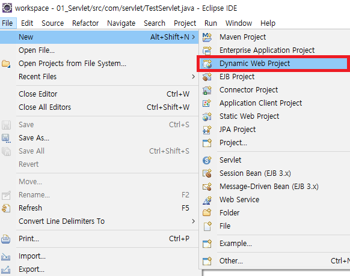Choose Web Service entry

point(275,200)
